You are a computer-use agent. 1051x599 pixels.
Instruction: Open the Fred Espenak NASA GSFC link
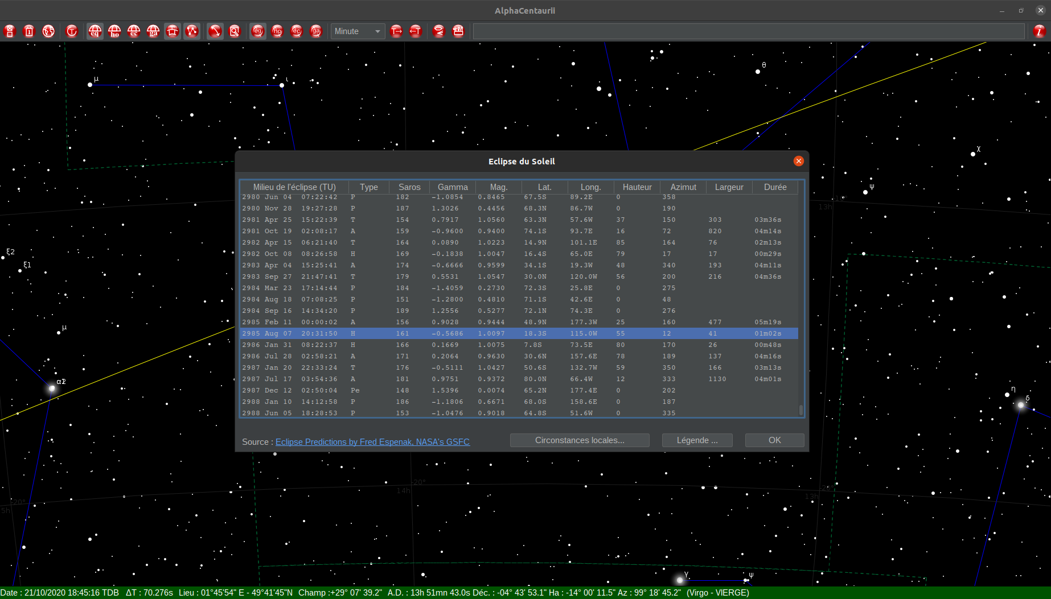(x=372, y=442)
